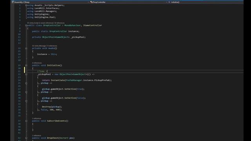Collapse the lambda containing Destroy(pickup)

point(26,101)
